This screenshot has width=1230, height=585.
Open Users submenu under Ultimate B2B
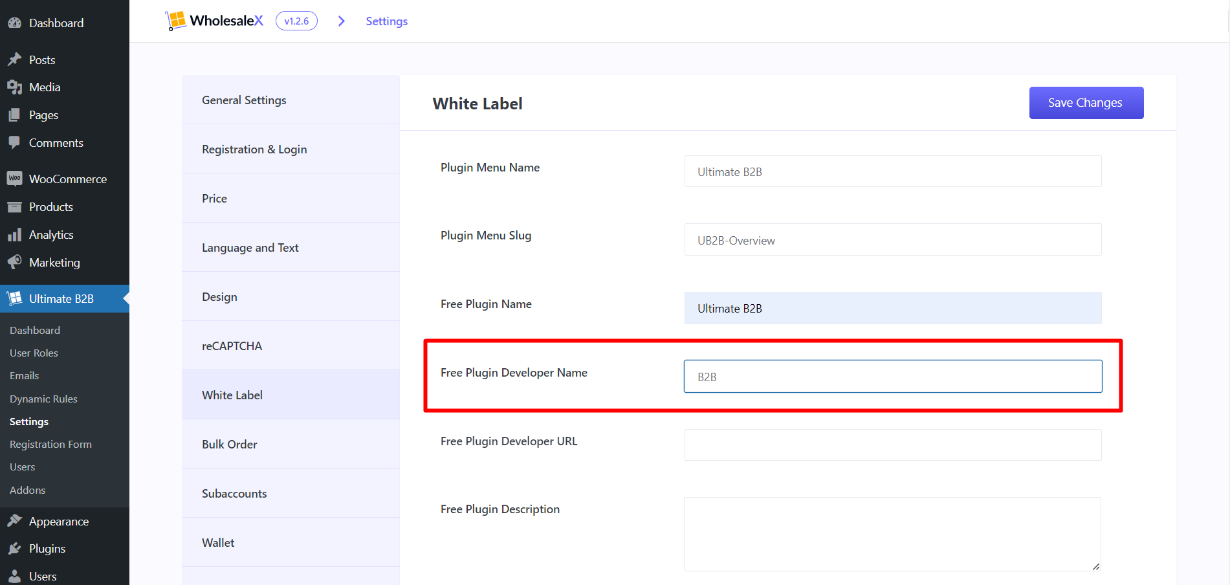23,467
